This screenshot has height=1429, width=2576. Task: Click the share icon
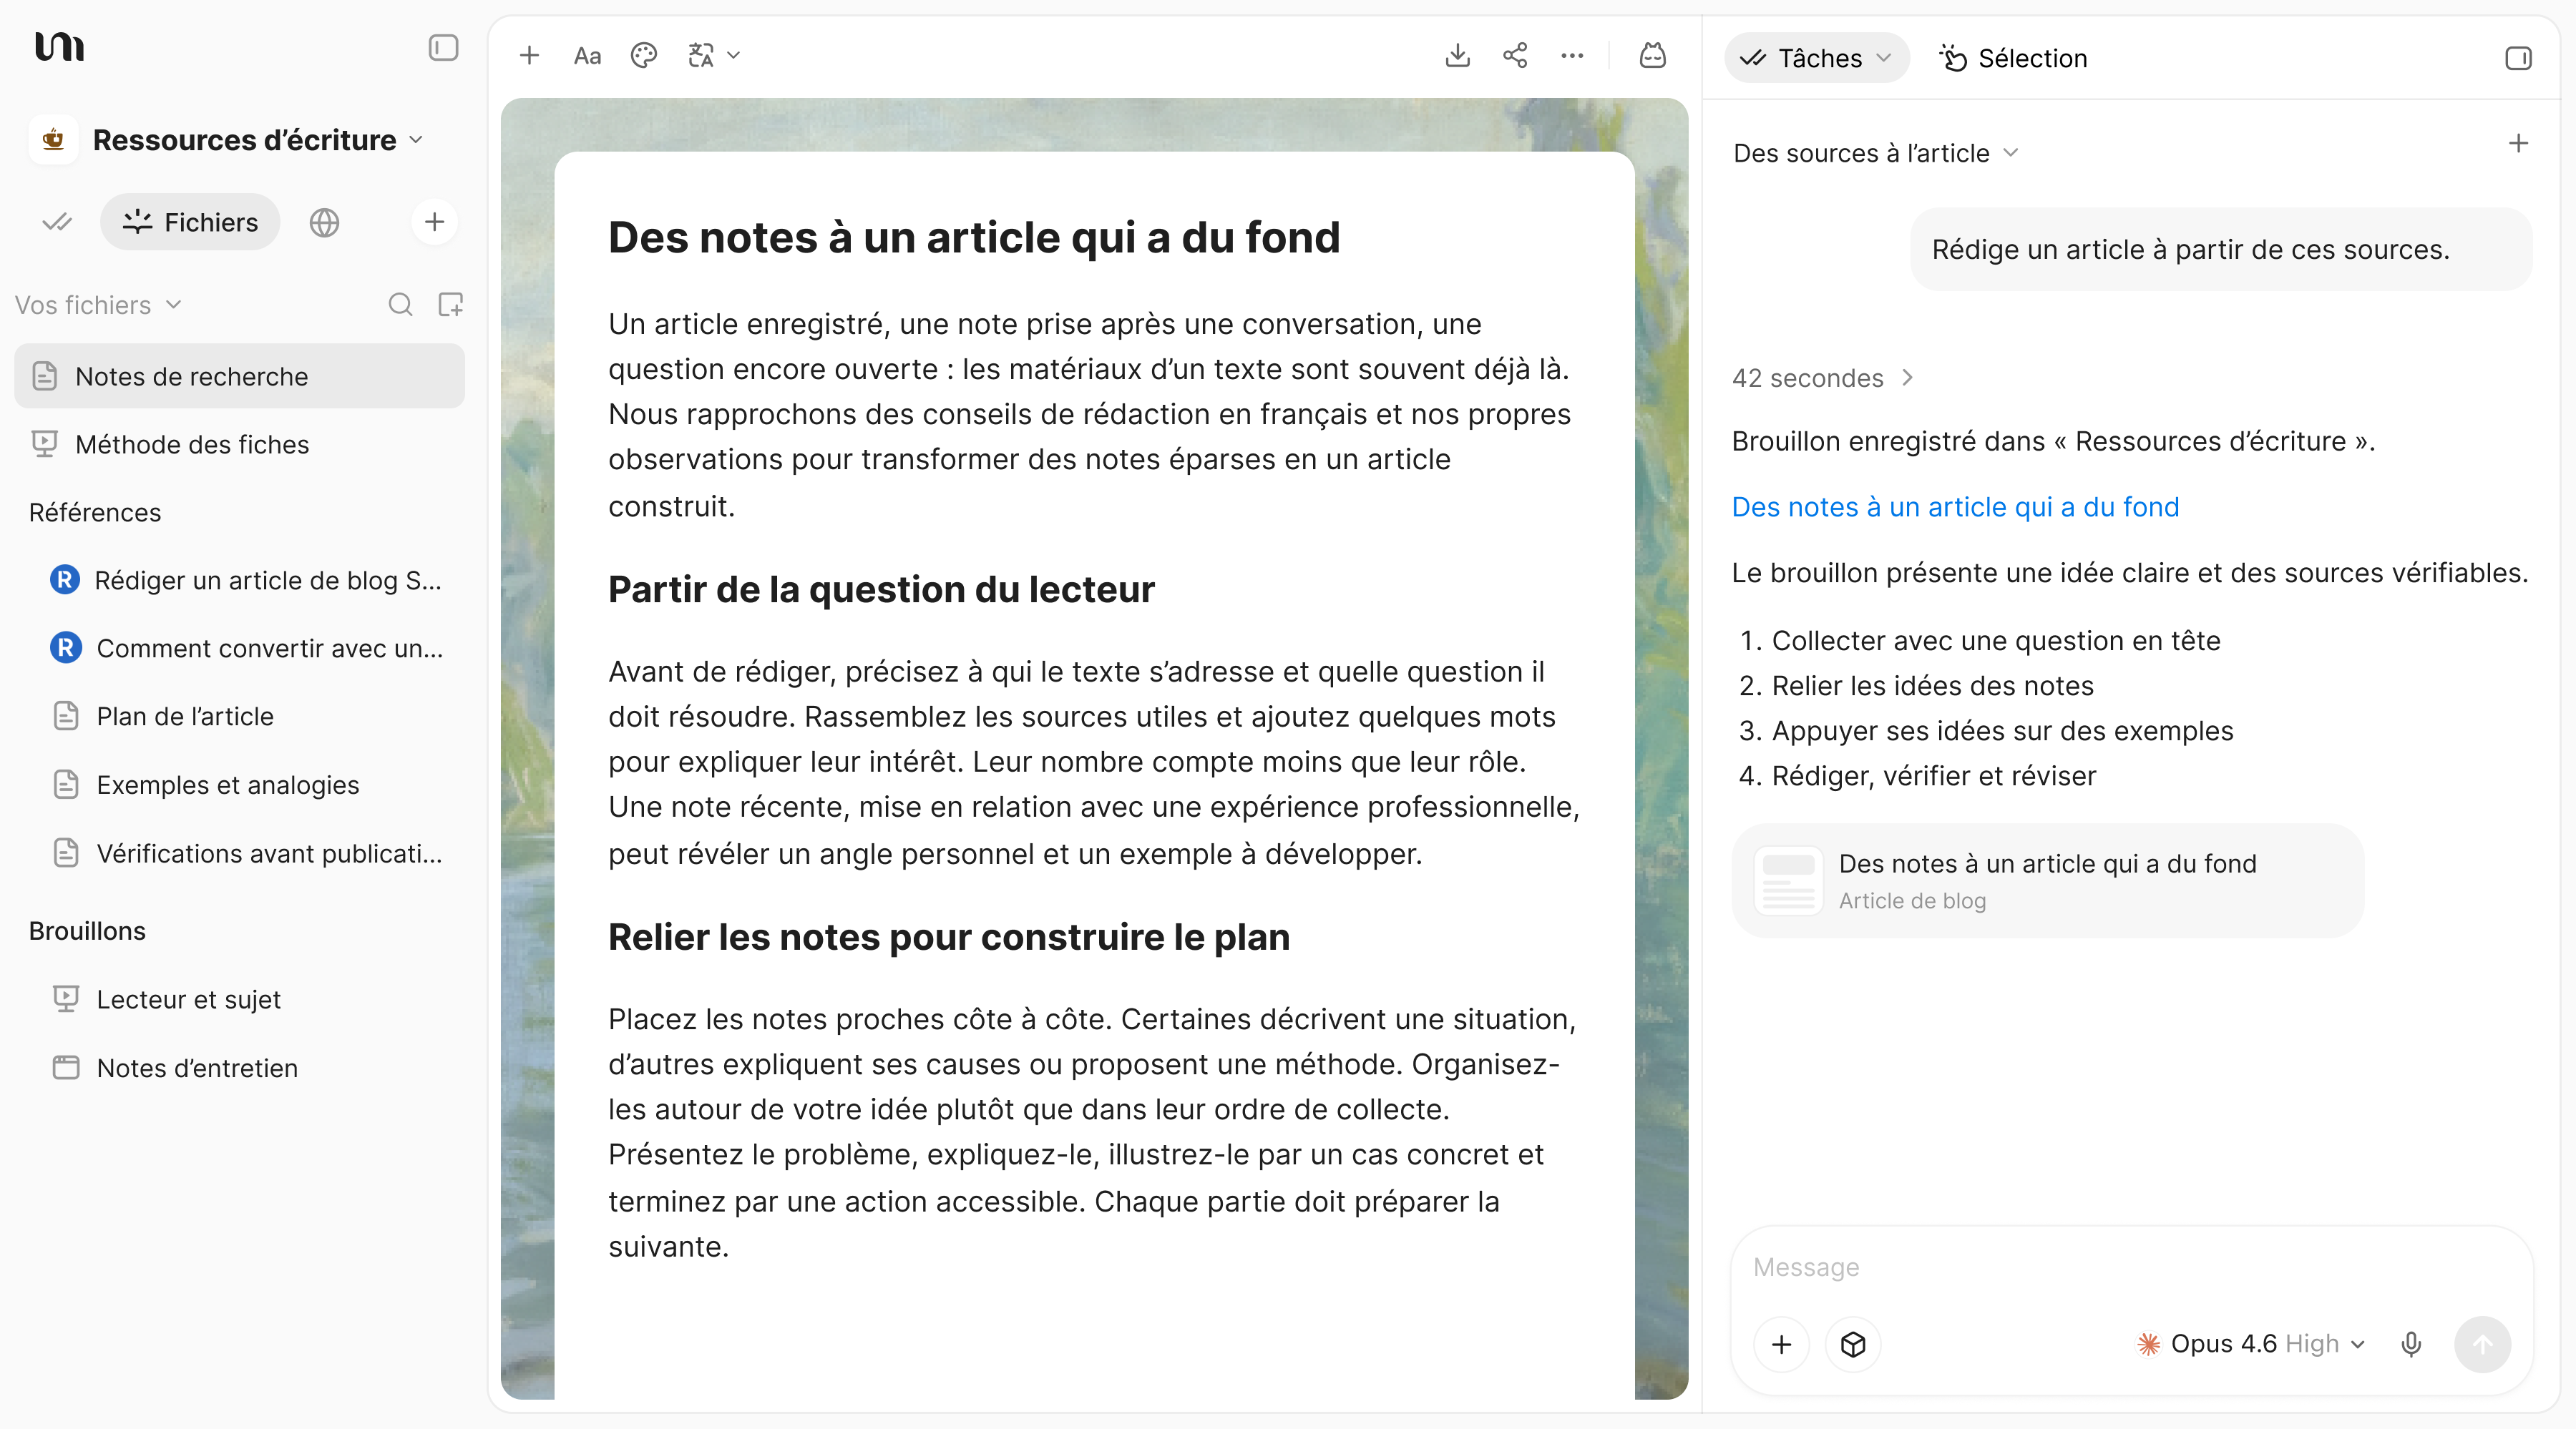(x=1515, y=56)
